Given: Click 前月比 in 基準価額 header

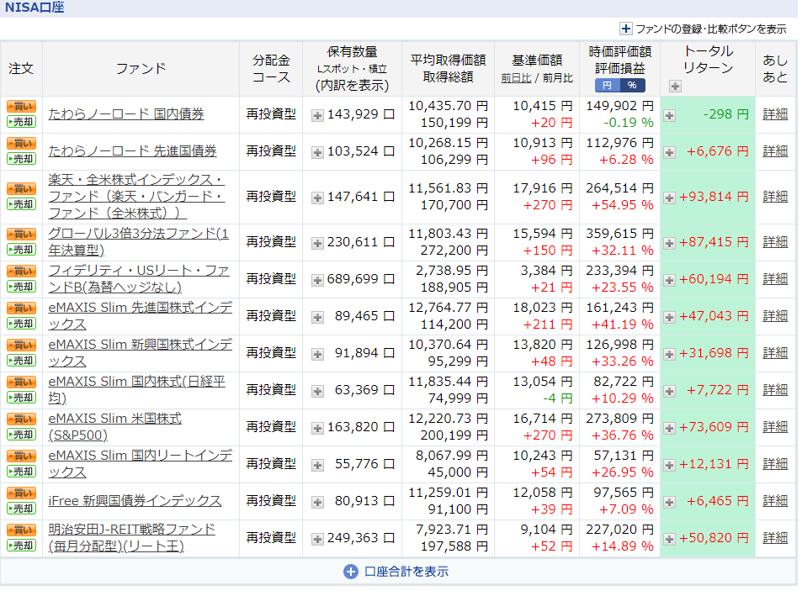Looking at the screenshot, I should [558, 78].
